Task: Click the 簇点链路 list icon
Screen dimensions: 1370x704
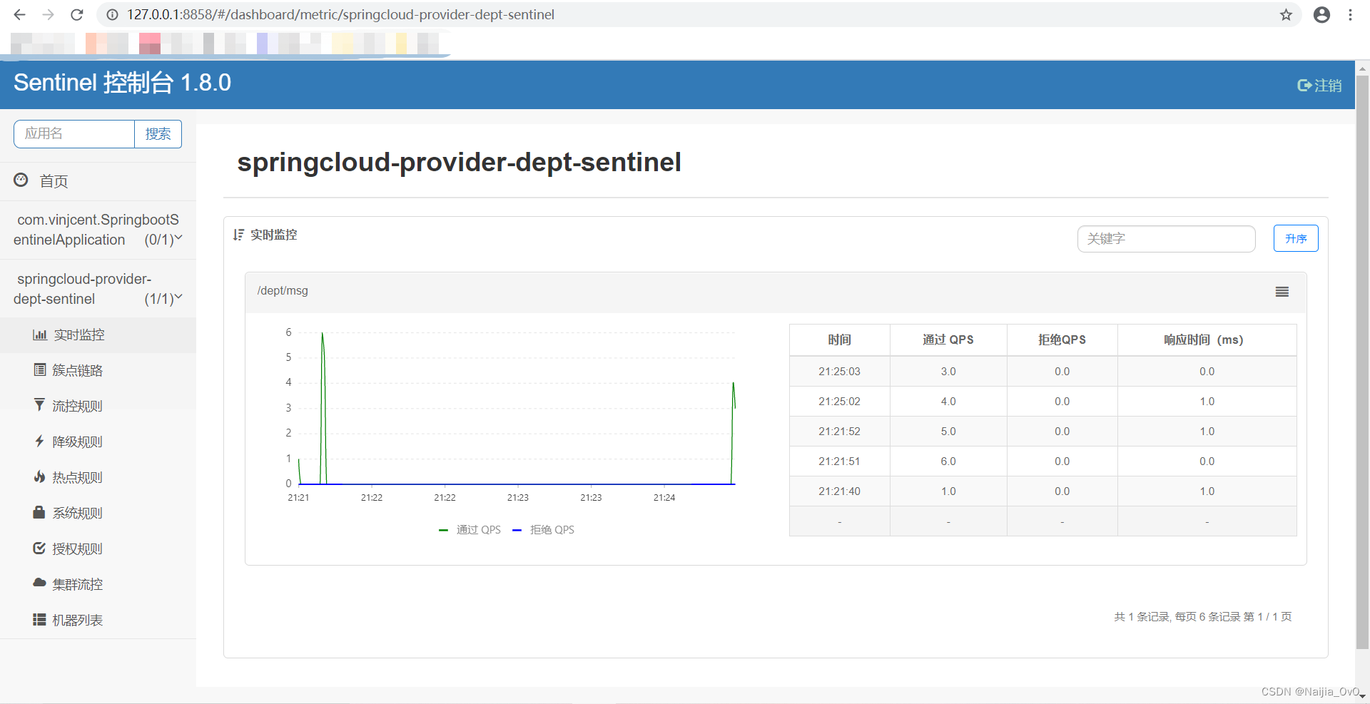Action: (x=40, y=369)
